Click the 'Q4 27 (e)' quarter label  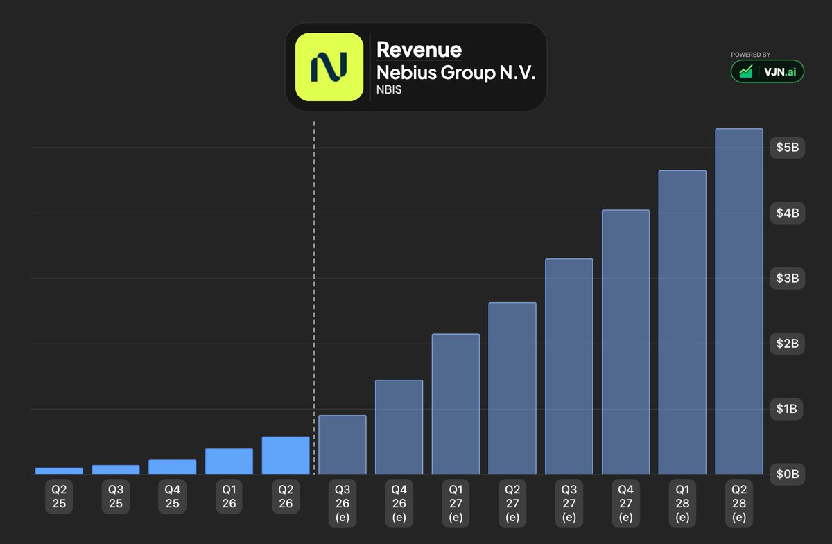point(625,503)
